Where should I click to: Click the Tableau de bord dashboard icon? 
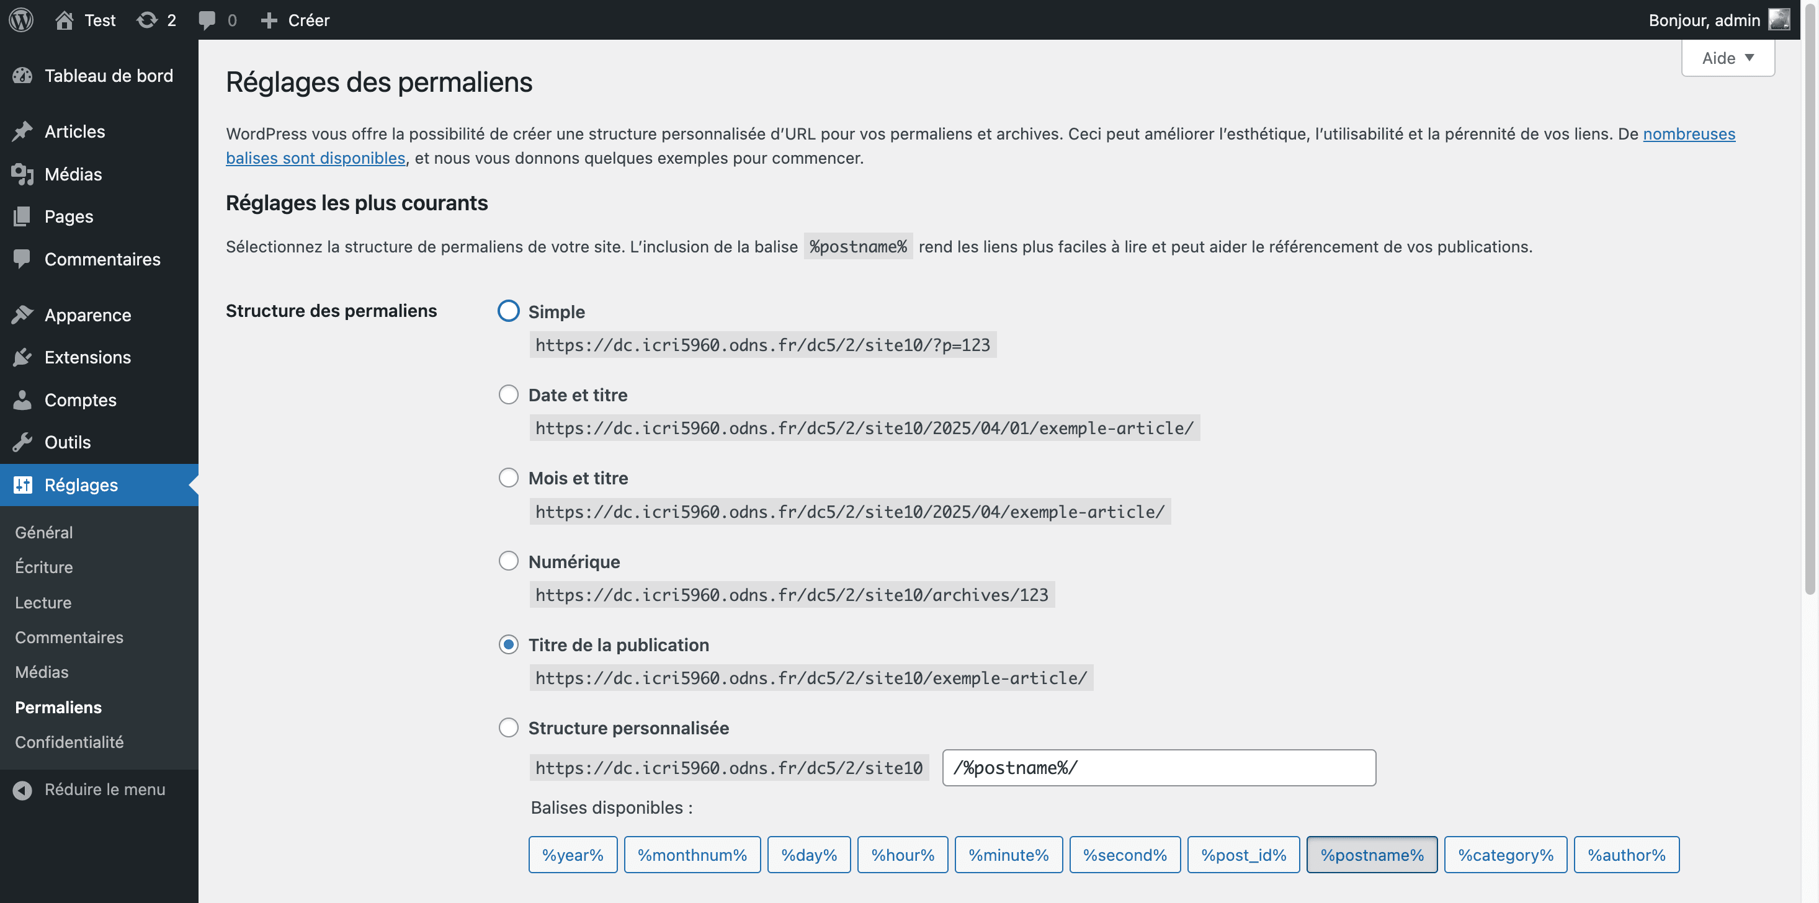22,76
